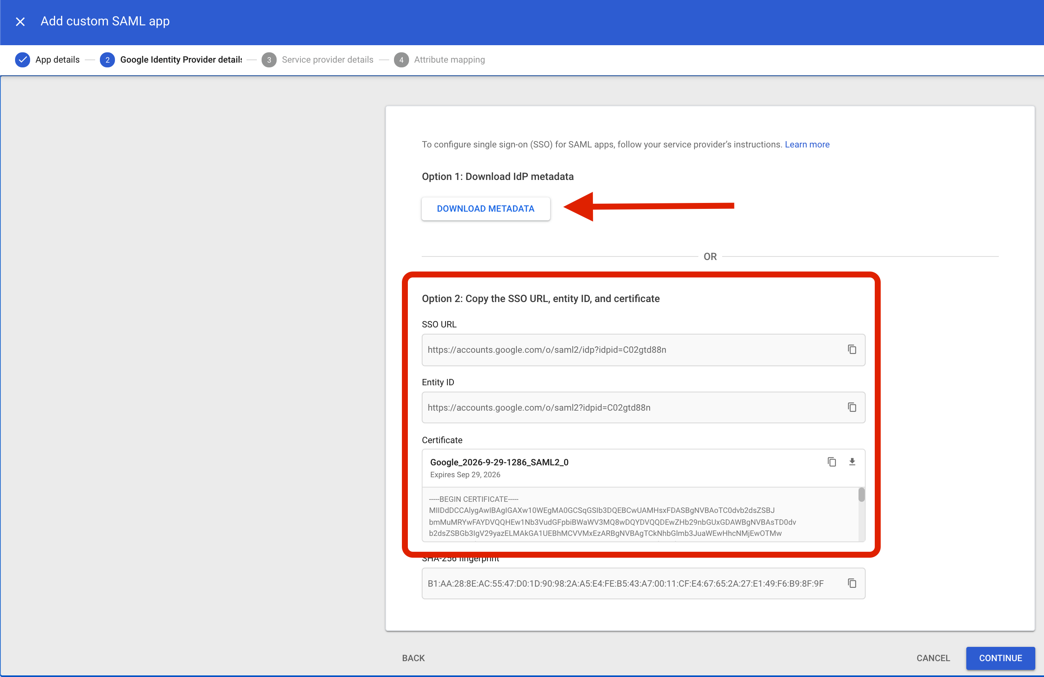Copy the certificate with the copy icon

point(832,462)
